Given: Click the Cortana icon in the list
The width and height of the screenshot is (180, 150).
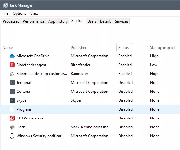Looking at the screenshot, I should pos(12,92).
